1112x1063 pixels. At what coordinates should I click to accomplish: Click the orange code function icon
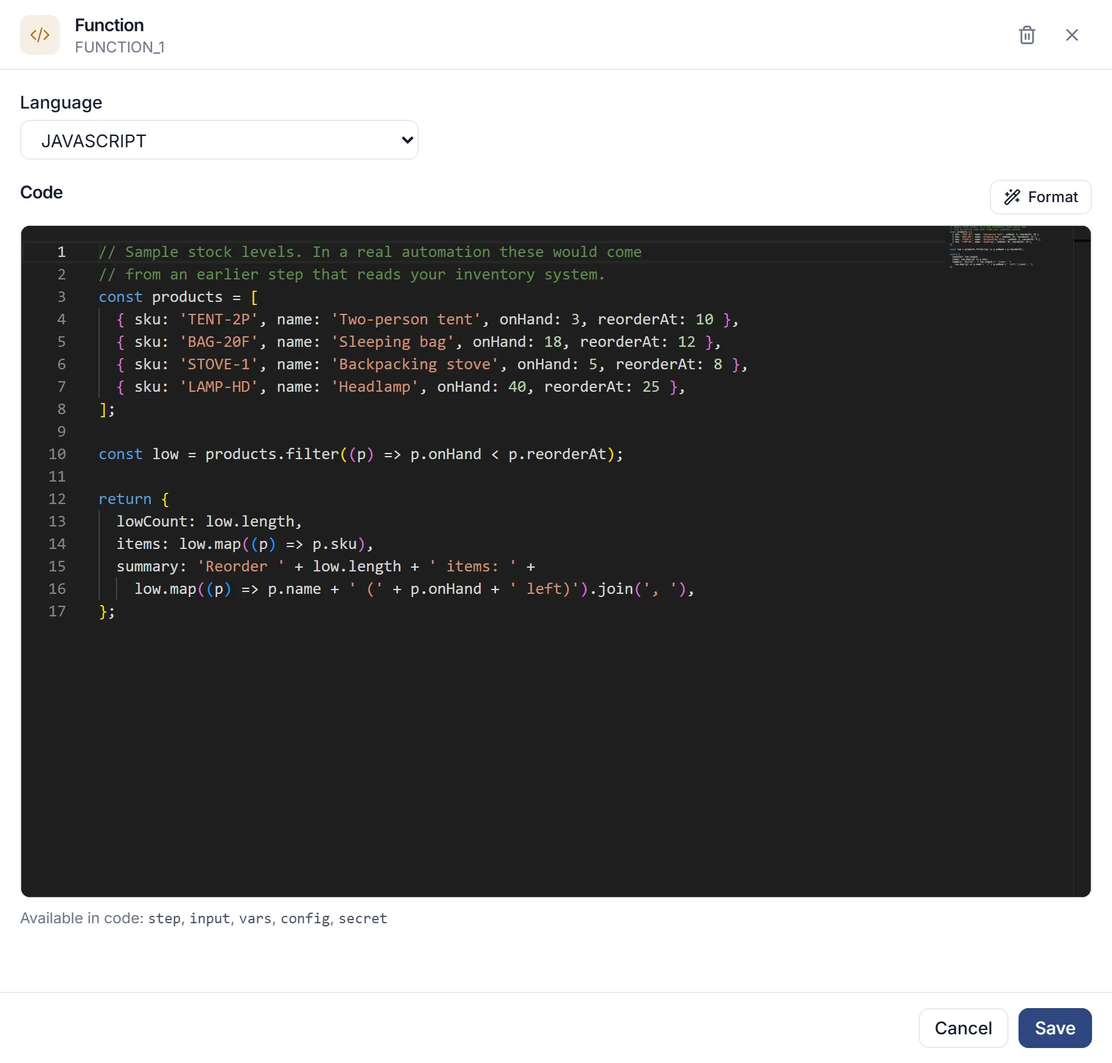pyautogui.click(x=40, y=35)
